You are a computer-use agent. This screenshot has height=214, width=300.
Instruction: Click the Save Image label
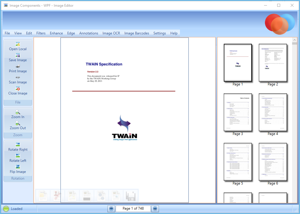(x=18, y=60)
